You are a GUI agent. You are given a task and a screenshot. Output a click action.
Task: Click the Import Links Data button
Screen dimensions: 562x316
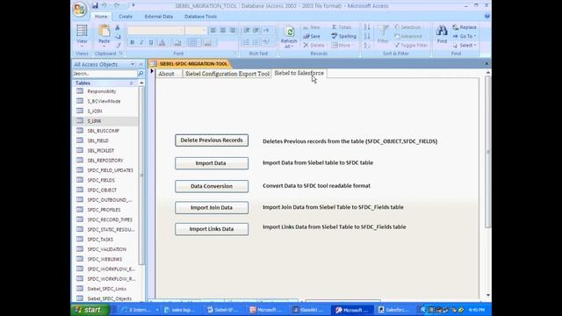coord(212,229)
